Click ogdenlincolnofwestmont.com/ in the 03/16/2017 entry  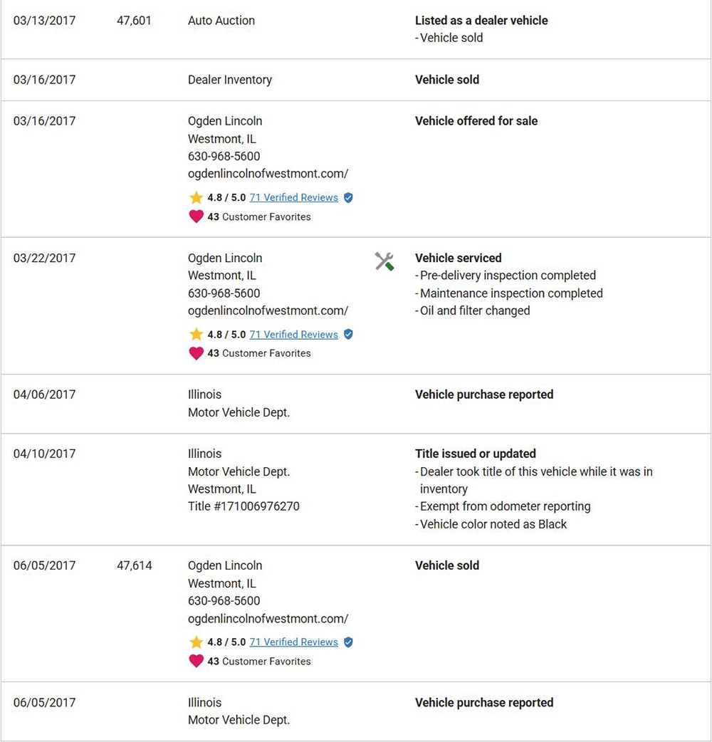[x=268, y=174]
